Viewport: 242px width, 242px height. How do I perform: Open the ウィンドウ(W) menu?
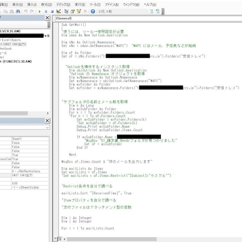click(x=131, y=5)
